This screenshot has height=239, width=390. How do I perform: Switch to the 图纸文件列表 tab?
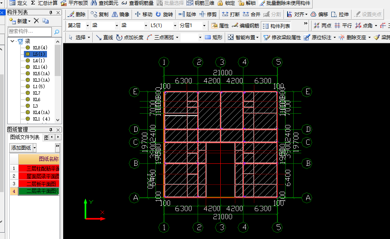pos(25,137)
